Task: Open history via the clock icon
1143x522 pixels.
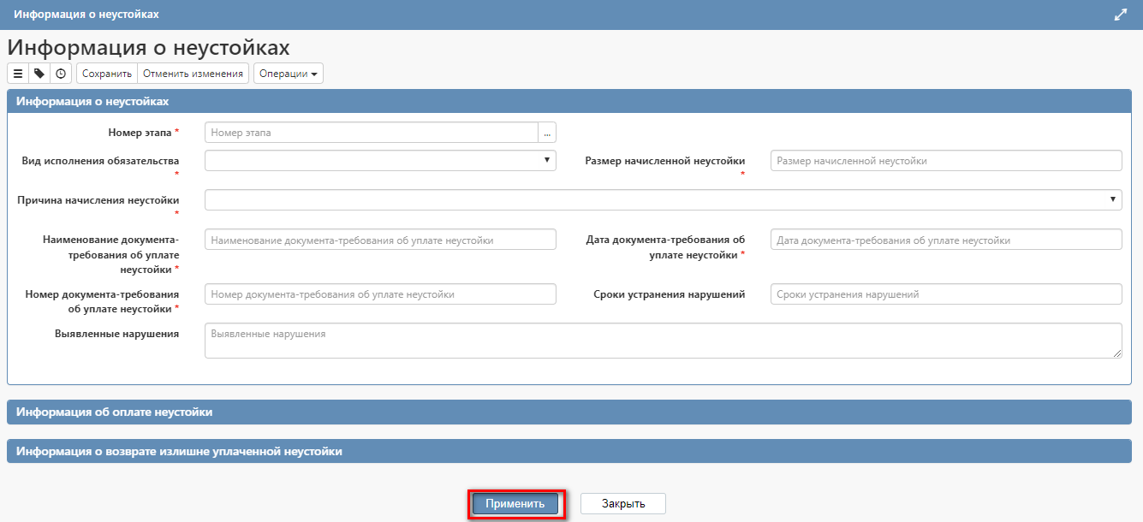Action: pos(61,74)
